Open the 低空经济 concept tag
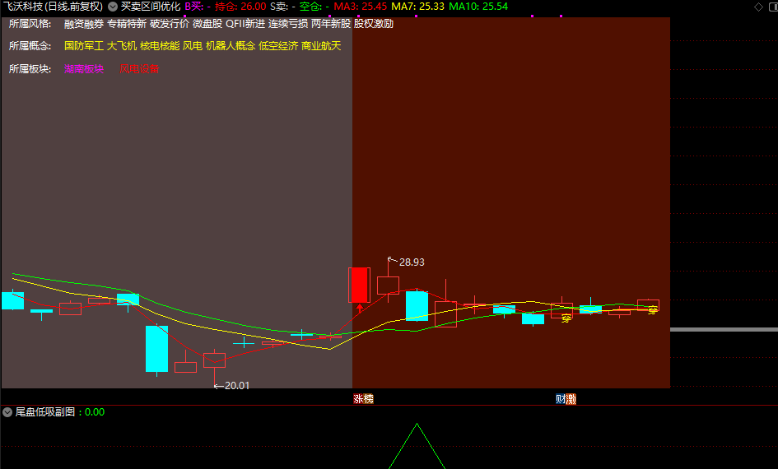The height and width of the screenshot is (469, 778). point(278,46)
